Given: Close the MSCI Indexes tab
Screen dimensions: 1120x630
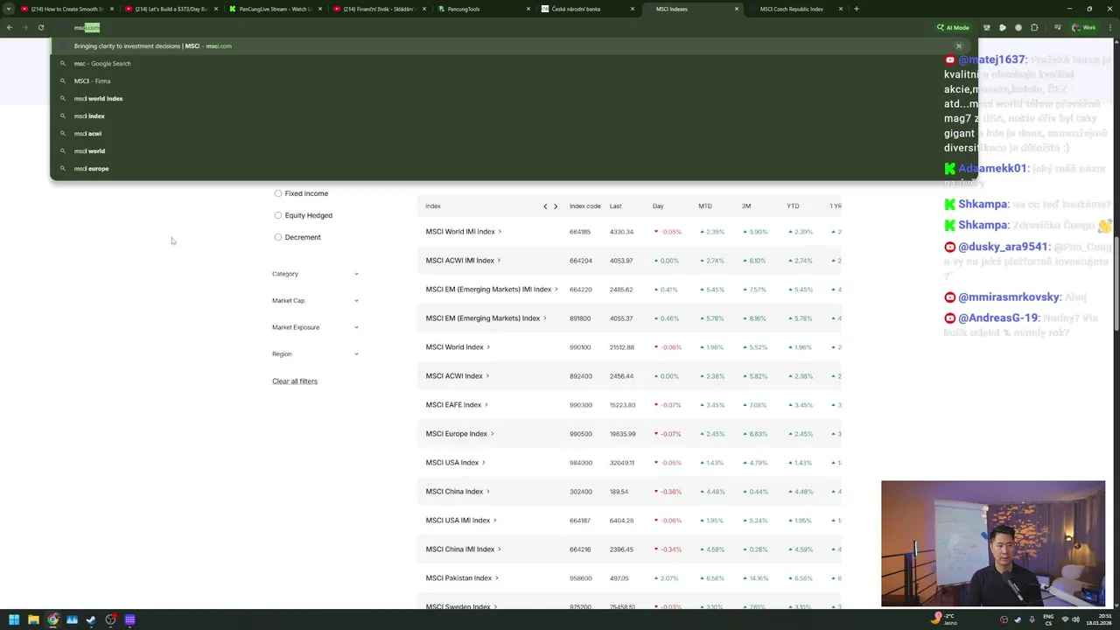Looking at the screenshot, I should pos(737,9).
